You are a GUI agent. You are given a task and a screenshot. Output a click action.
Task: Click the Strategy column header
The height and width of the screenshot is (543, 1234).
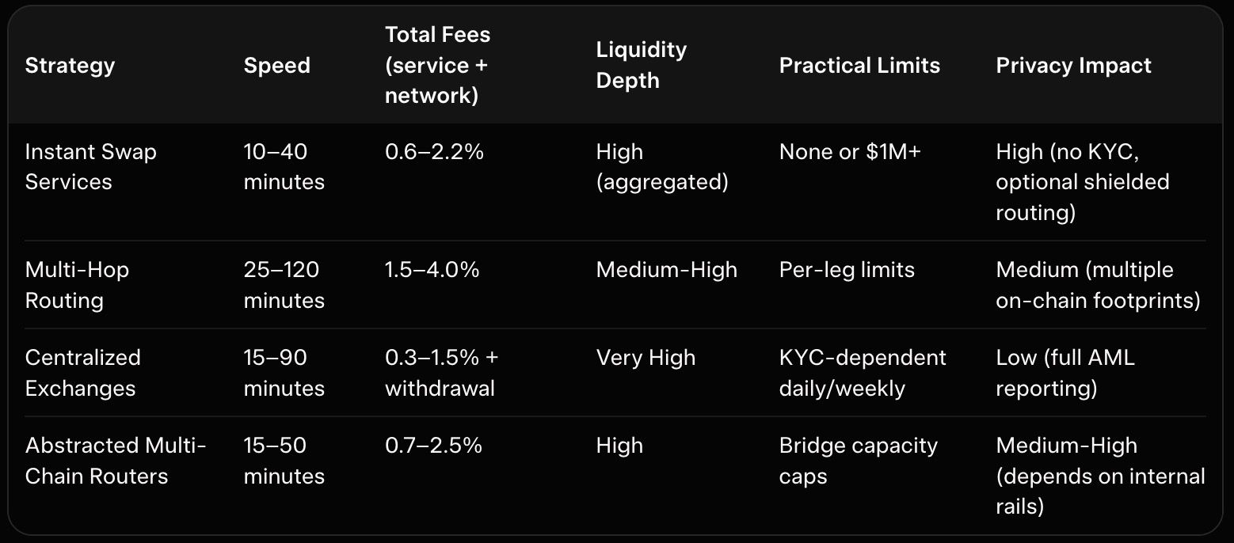[x=70, y=65]
